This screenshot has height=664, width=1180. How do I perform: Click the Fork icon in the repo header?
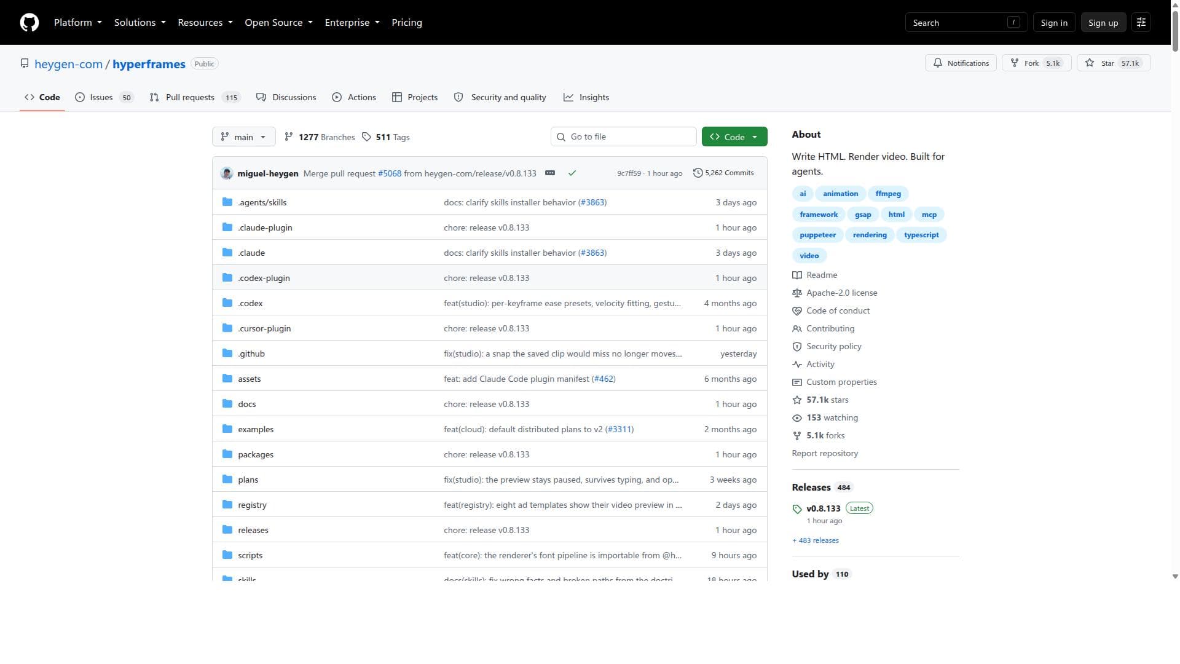1015,63
